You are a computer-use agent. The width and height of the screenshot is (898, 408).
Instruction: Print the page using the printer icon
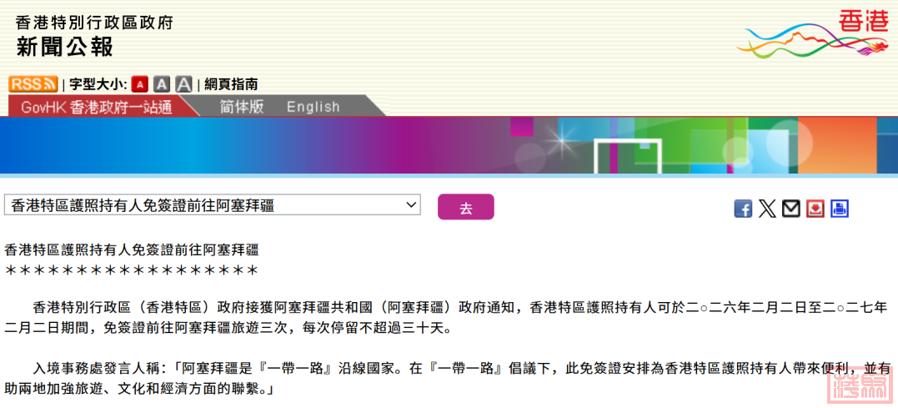(839, 209)
